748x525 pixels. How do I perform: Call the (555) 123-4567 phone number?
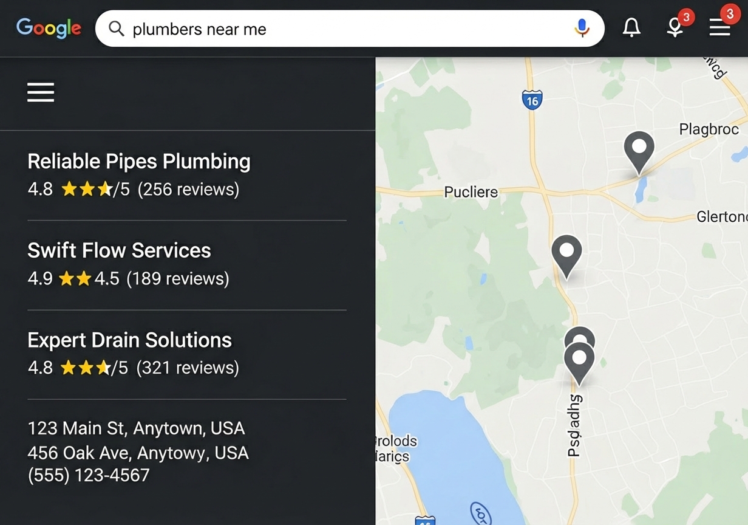88,475
